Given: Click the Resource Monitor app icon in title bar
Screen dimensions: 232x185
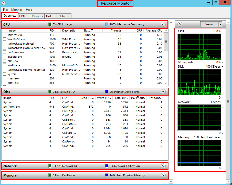Looking at the screenshot, I should point(4,3).
